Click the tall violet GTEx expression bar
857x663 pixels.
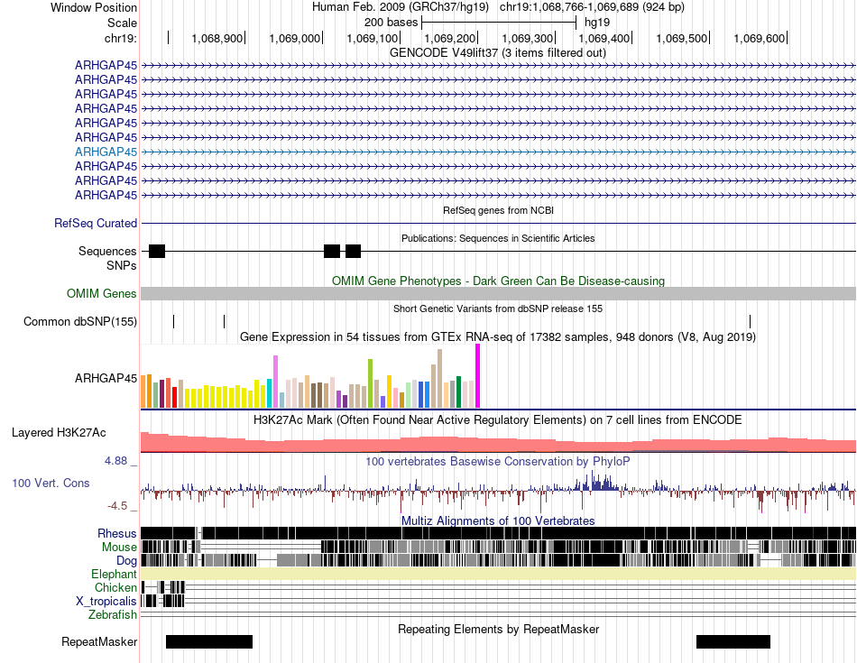tap(275, 382)
